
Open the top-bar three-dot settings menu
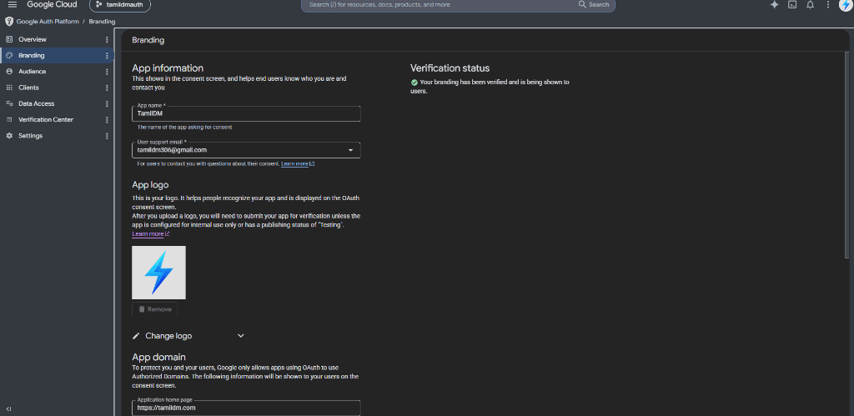pos(828,5)
